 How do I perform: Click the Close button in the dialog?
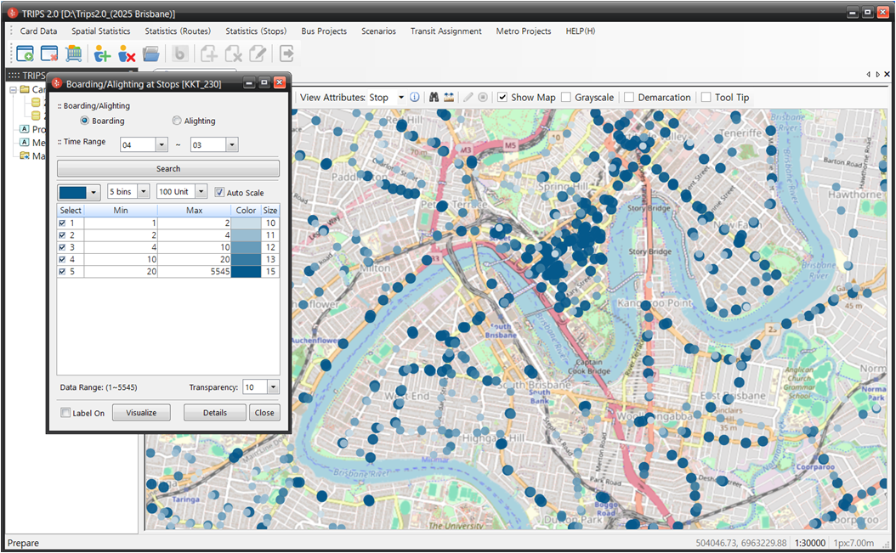click(264, 413)
